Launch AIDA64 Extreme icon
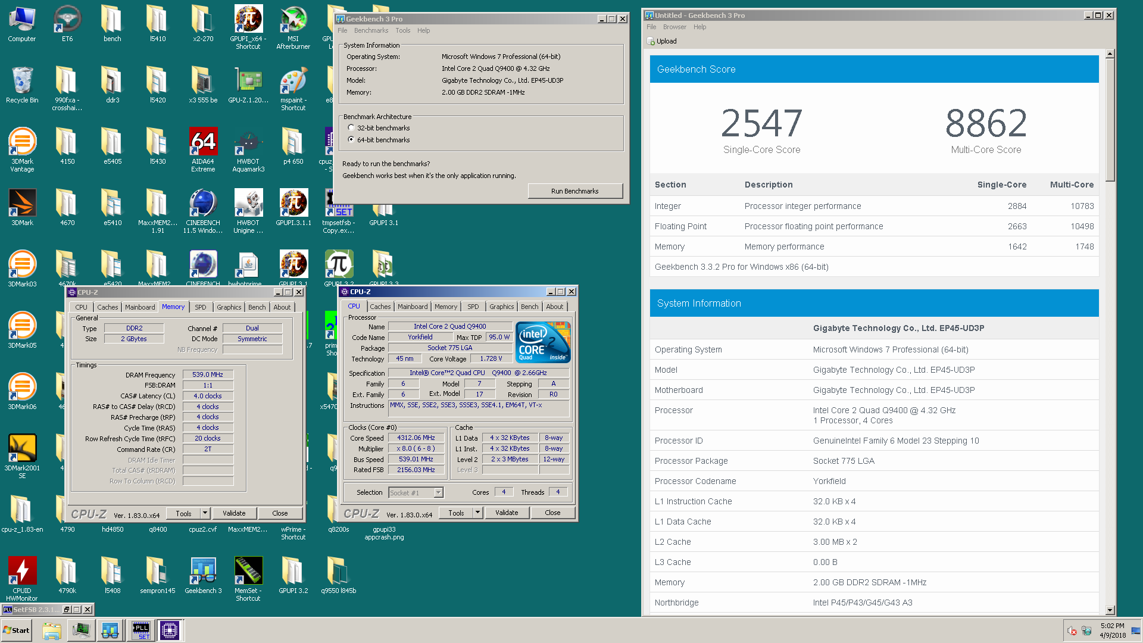This screenshot has width=1143, height=643. click(x=203, y=150)
